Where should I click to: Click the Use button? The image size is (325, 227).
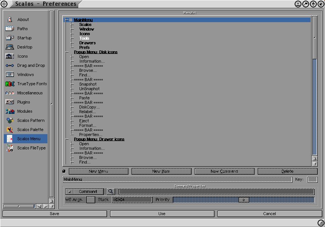coord(162,214)
